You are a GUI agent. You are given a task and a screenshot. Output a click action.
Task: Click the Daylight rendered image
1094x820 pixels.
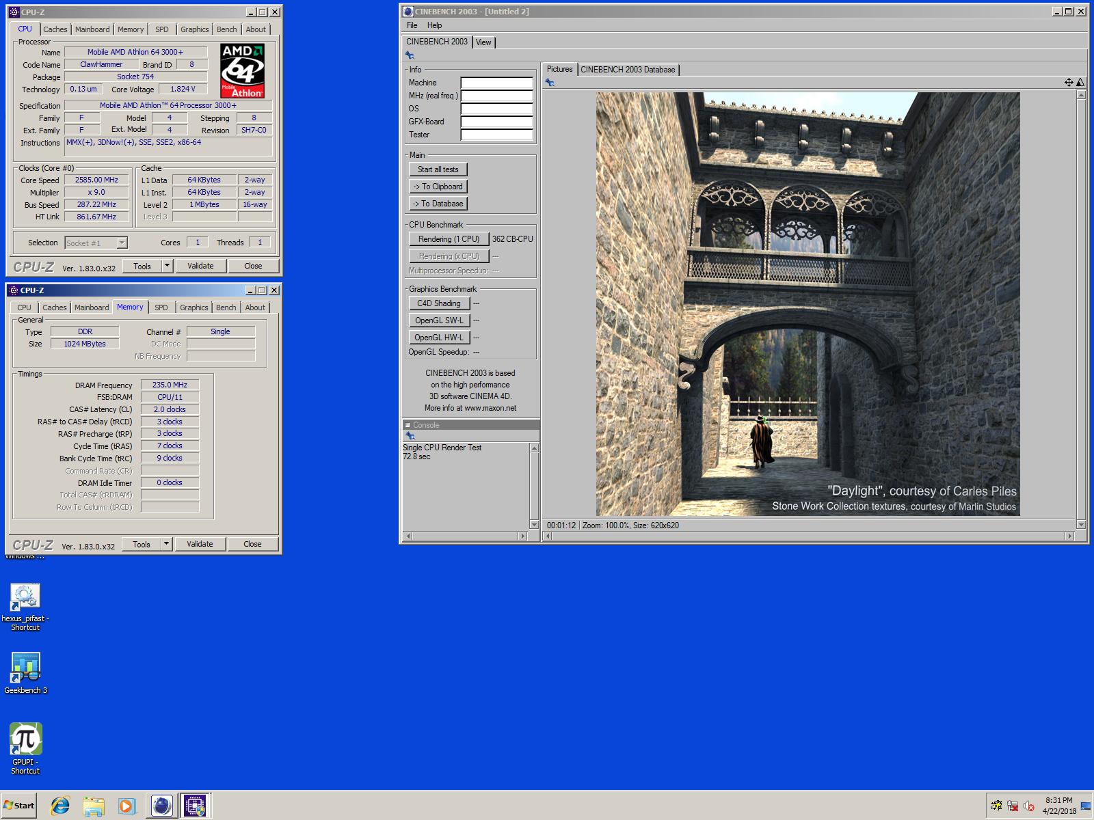pos(808,304)
